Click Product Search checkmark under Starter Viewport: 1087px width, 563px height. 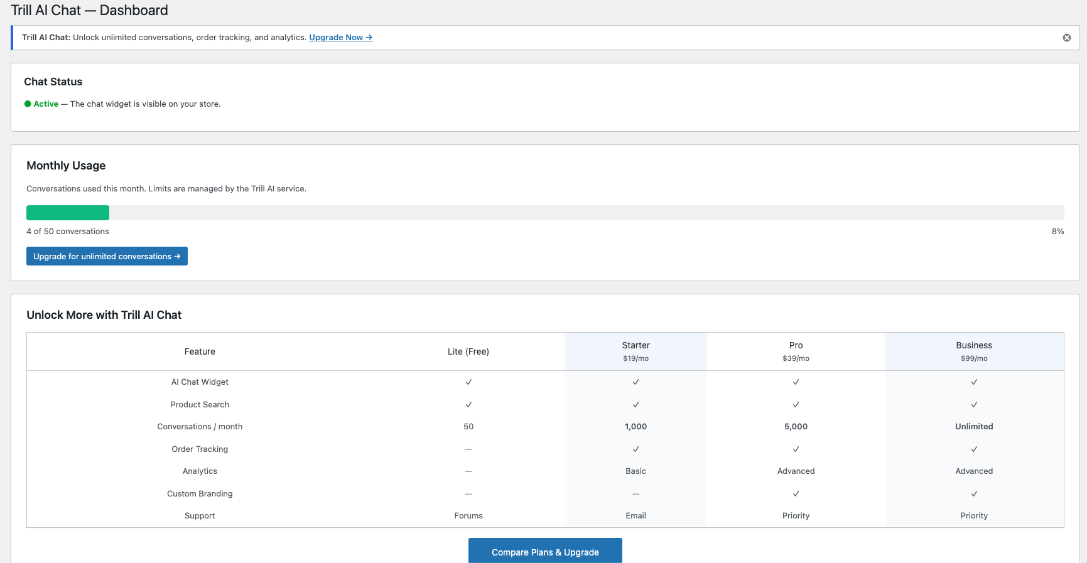pos(635,405)
